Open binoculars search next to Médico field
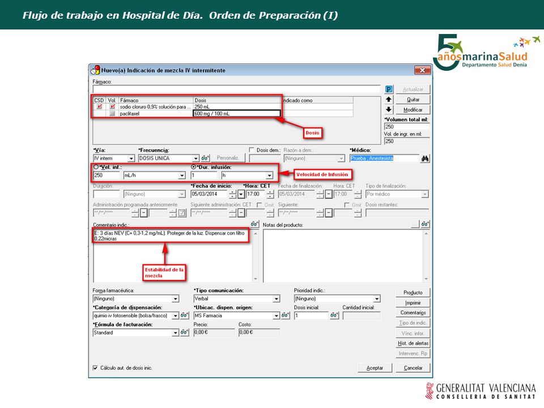 tap(425, 159)
